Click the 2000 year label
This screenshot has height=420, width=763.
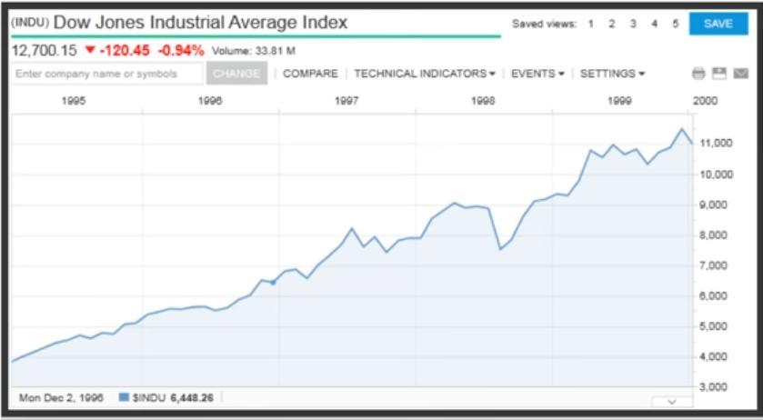tap(705, 101)
